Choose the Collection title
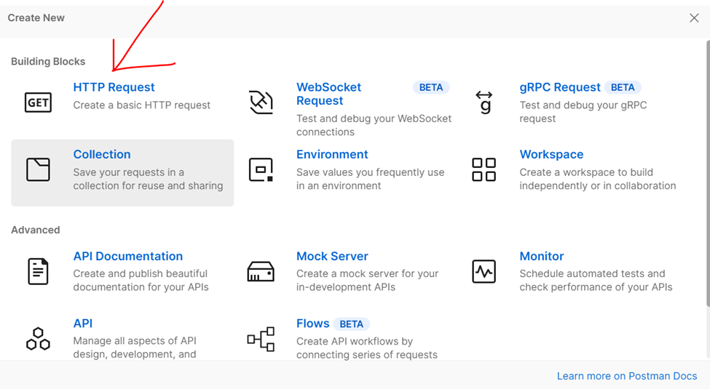The image size is (710, 389). click(x=102, y=155)
